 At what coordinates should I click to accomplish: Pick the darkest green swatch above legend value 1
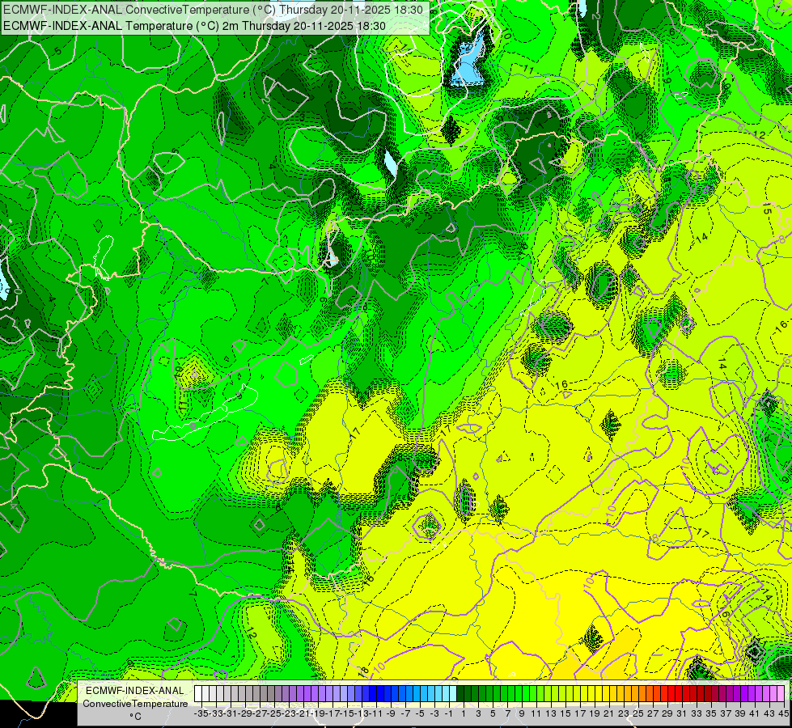[x=460, y=694]
